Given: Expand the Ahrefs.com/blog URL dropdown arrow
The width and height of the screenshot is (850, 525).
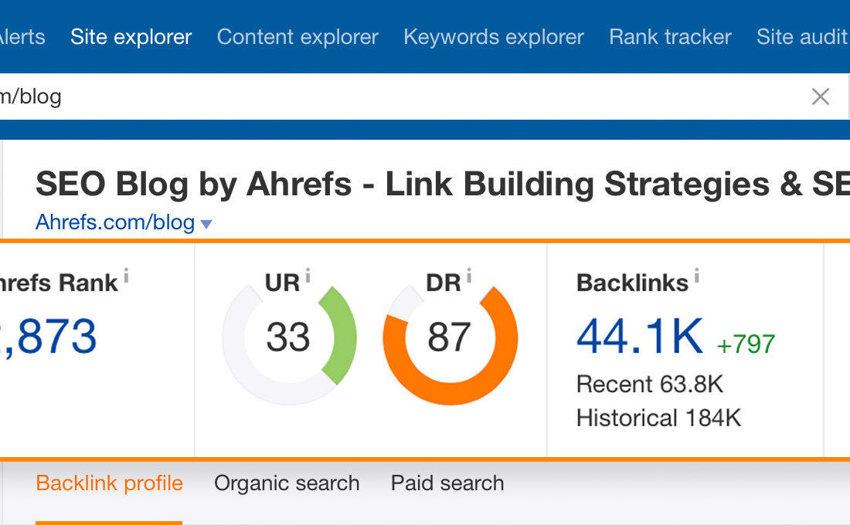Looking at the screenshot, I should [206, 224].
